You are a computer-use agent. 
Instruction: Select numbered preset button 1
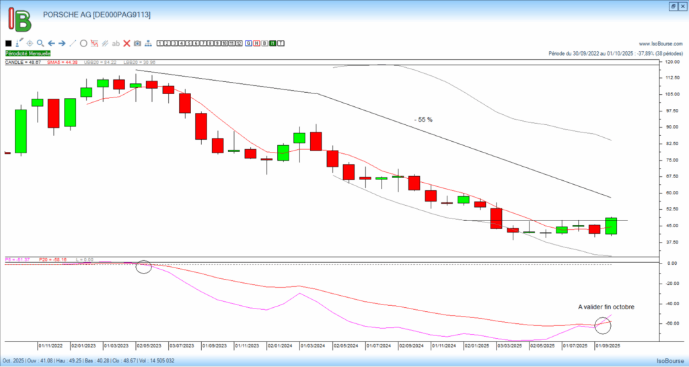click(159, 43)
